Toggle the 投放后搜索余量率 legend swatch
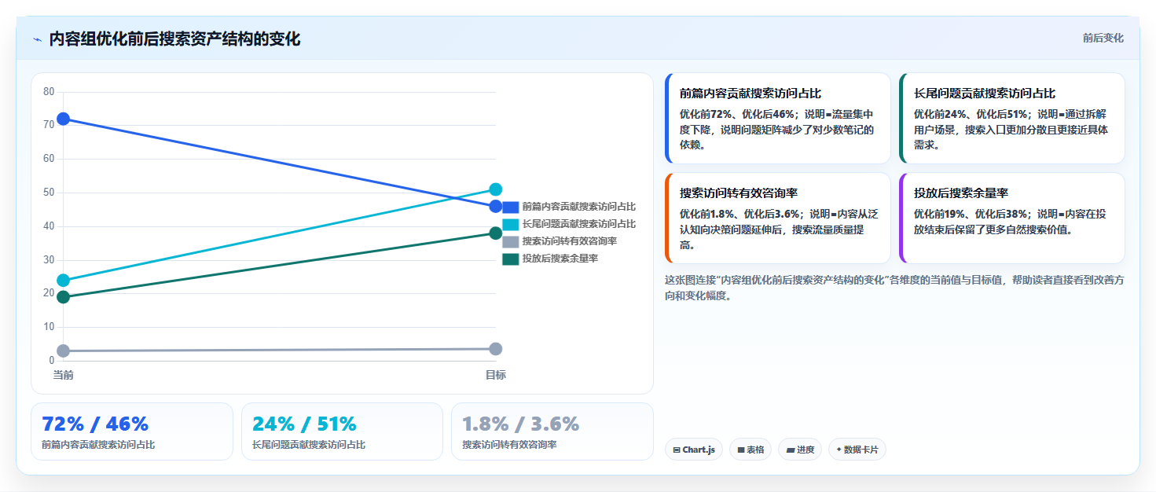The width and height of the screenshot is (1156, 492). click(x=511, y=259)
